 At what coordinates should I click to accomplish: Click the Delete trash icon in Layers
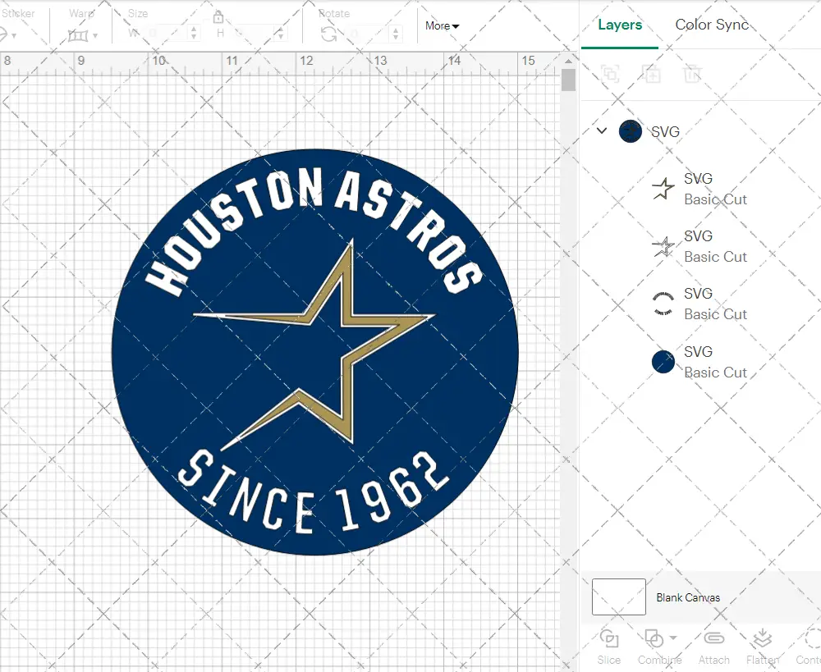tap(691, 74)
